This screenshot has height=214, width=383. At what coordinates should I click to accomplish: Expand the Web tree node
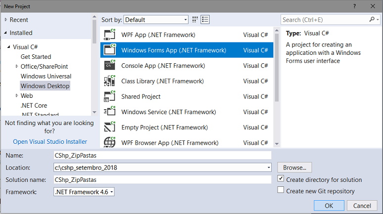(17, 95)
